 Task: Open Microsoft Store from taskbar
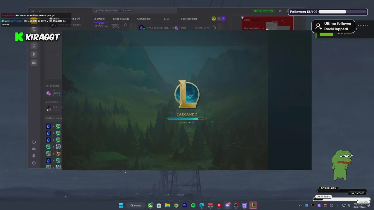(x=159, y=205)
